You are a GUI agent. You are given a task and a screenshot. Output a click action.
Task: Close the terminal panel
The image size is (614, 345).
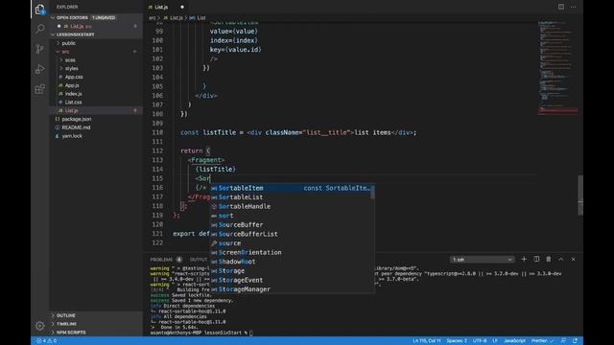point(573,259)
